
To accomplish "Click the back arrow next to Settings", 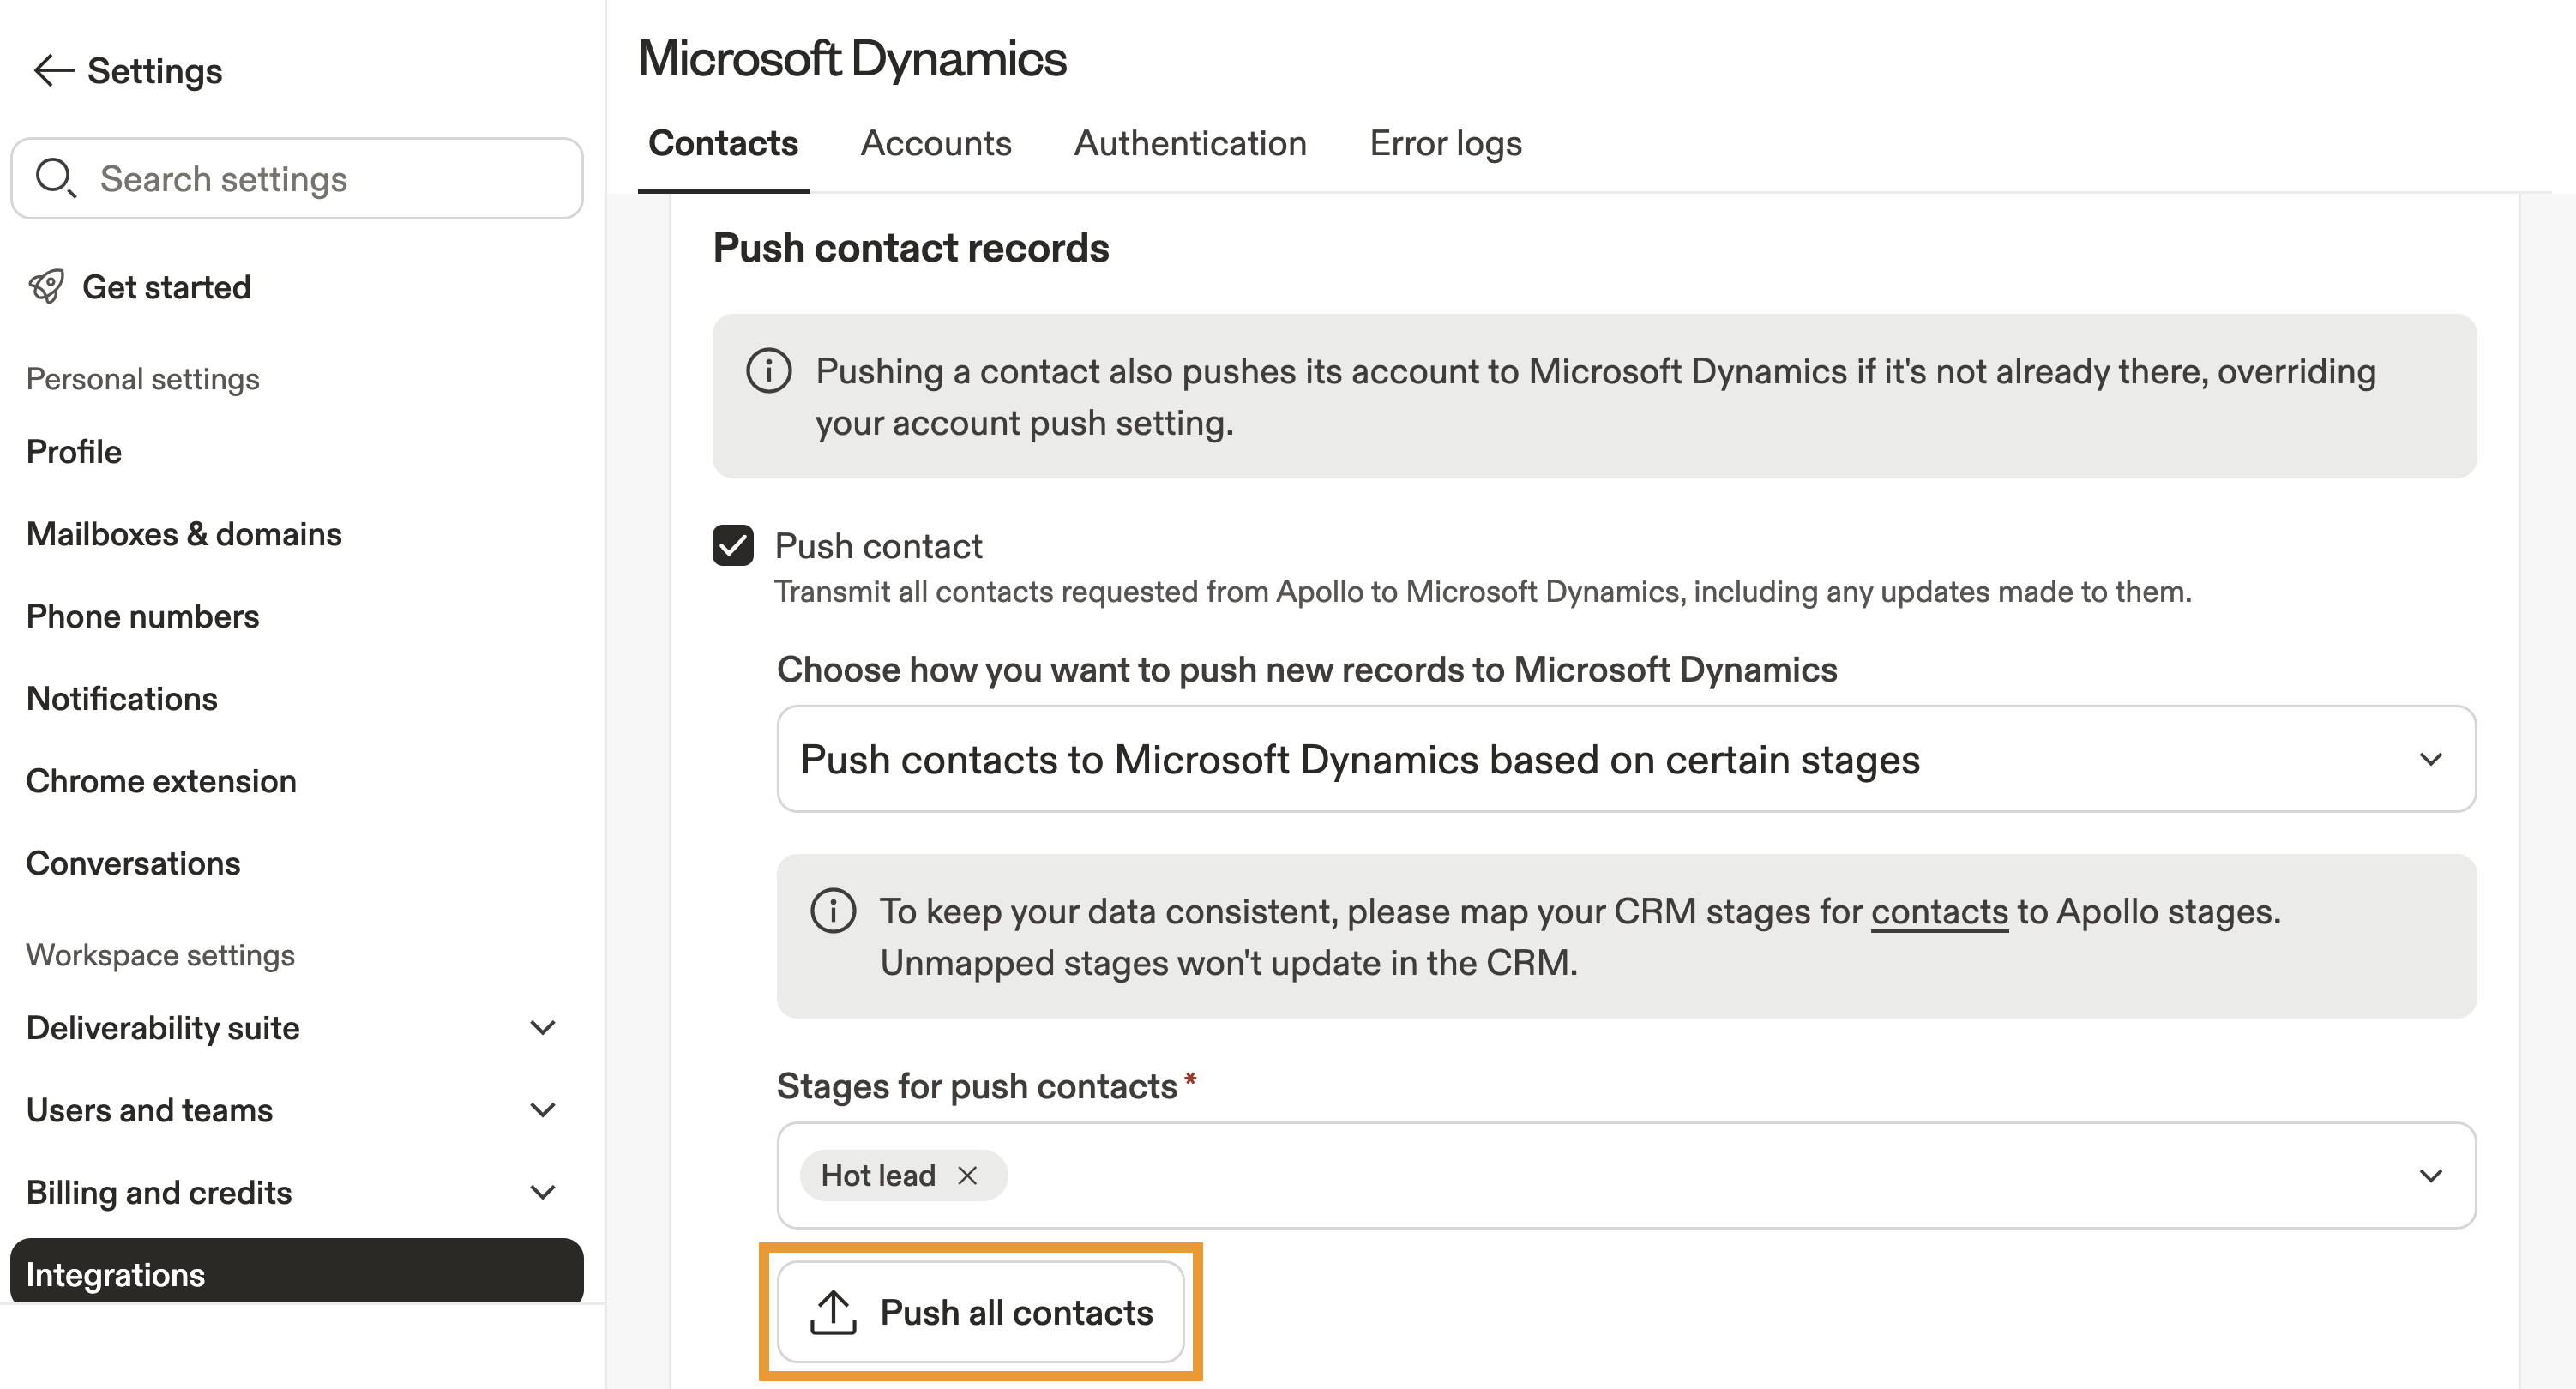I will pos(53,71).
